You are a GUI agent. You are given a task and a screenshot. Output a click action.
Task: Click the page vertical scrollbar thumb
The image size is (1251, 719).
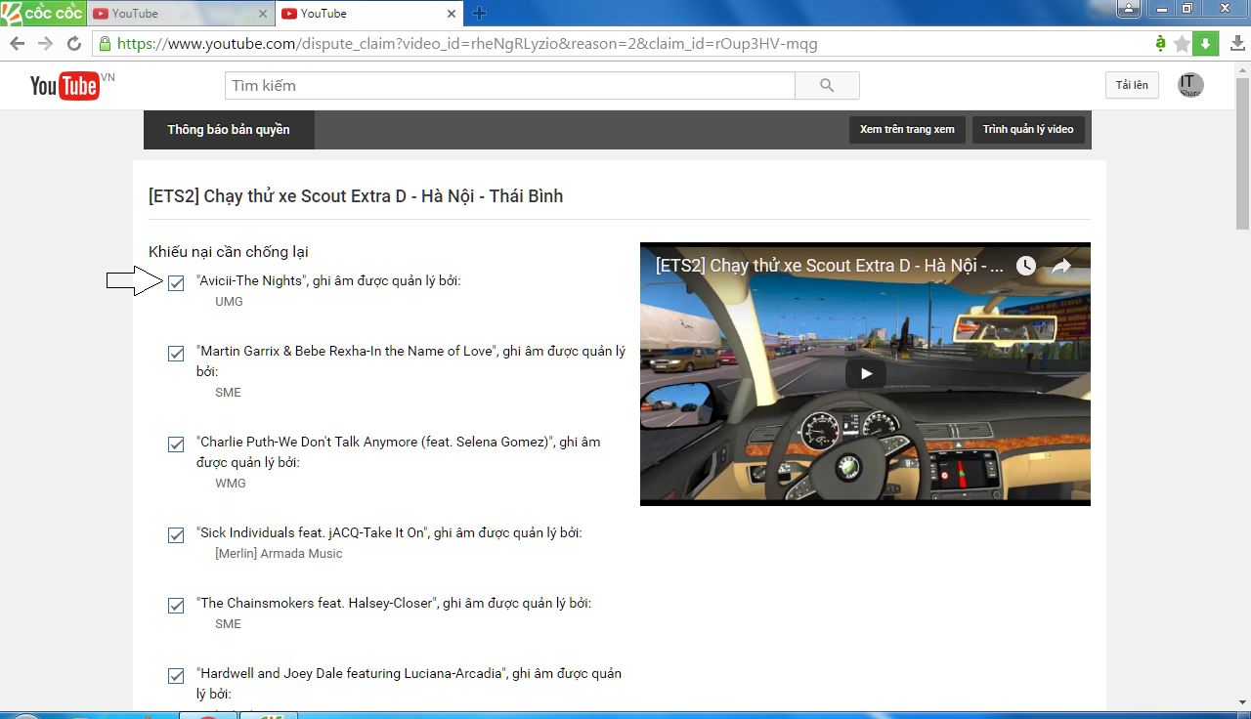(x=1242, y=154)
